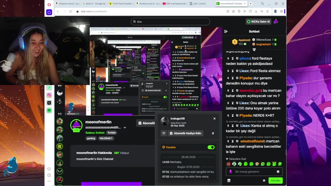Open the Kick user avatar menu
The width and height of the screenshot is (331, 186).
tap(276, 21)
